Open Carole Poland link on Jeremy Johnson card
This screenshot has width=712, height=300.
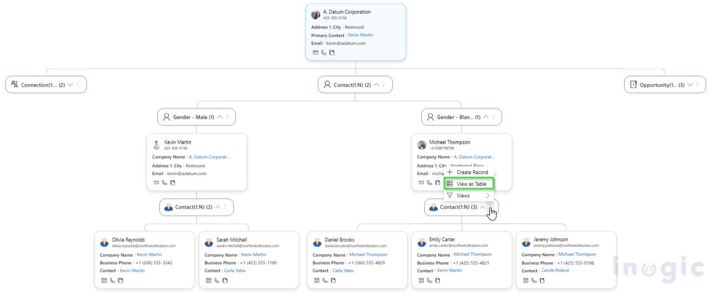click(x=555, y=271)
